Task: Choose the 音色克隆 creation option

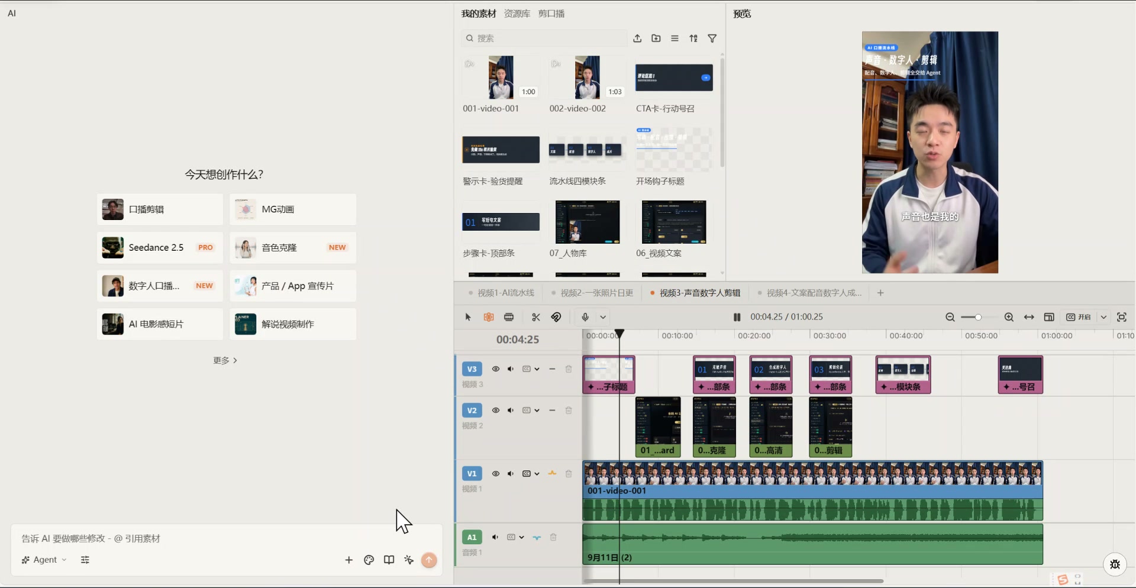Action: [x=293, y=248]
